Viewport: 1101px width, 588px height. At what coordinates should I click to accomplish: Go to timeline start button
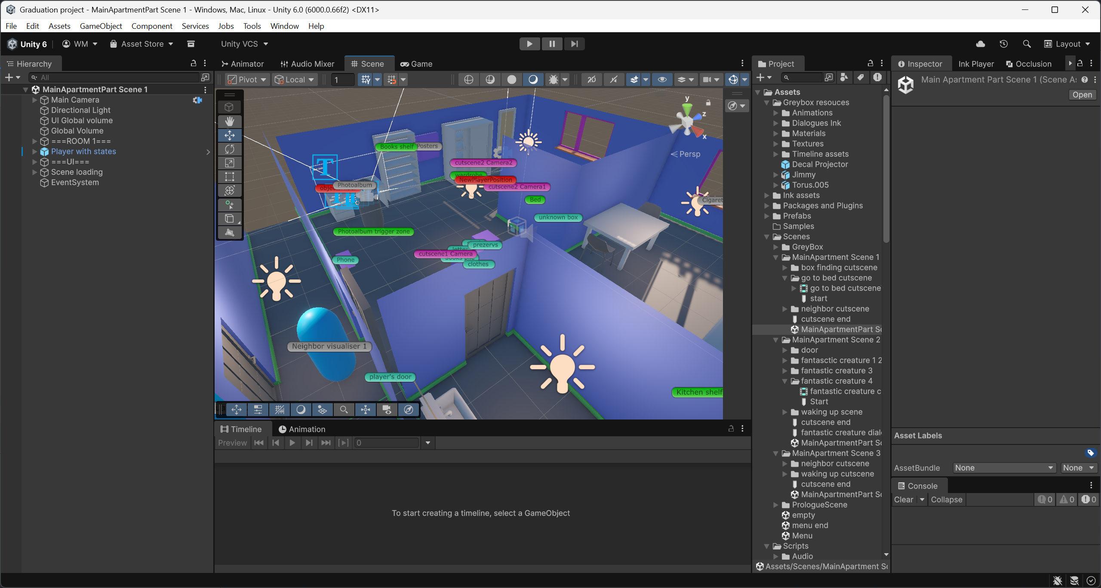(259, 443)
